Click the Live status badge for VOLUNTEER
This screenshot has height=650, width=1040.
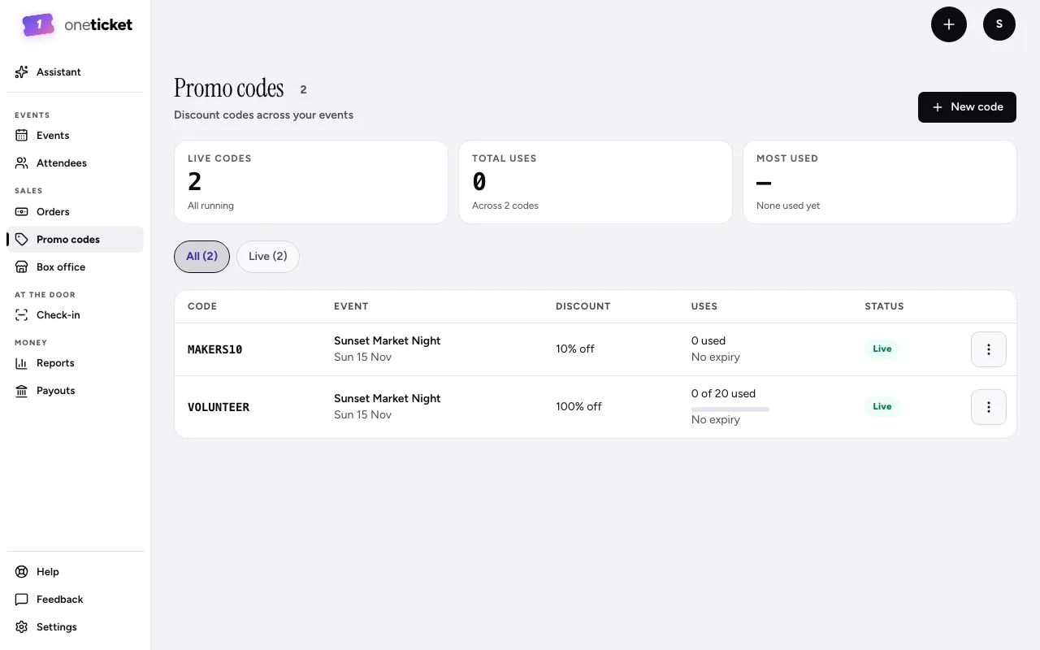(882, 407)
